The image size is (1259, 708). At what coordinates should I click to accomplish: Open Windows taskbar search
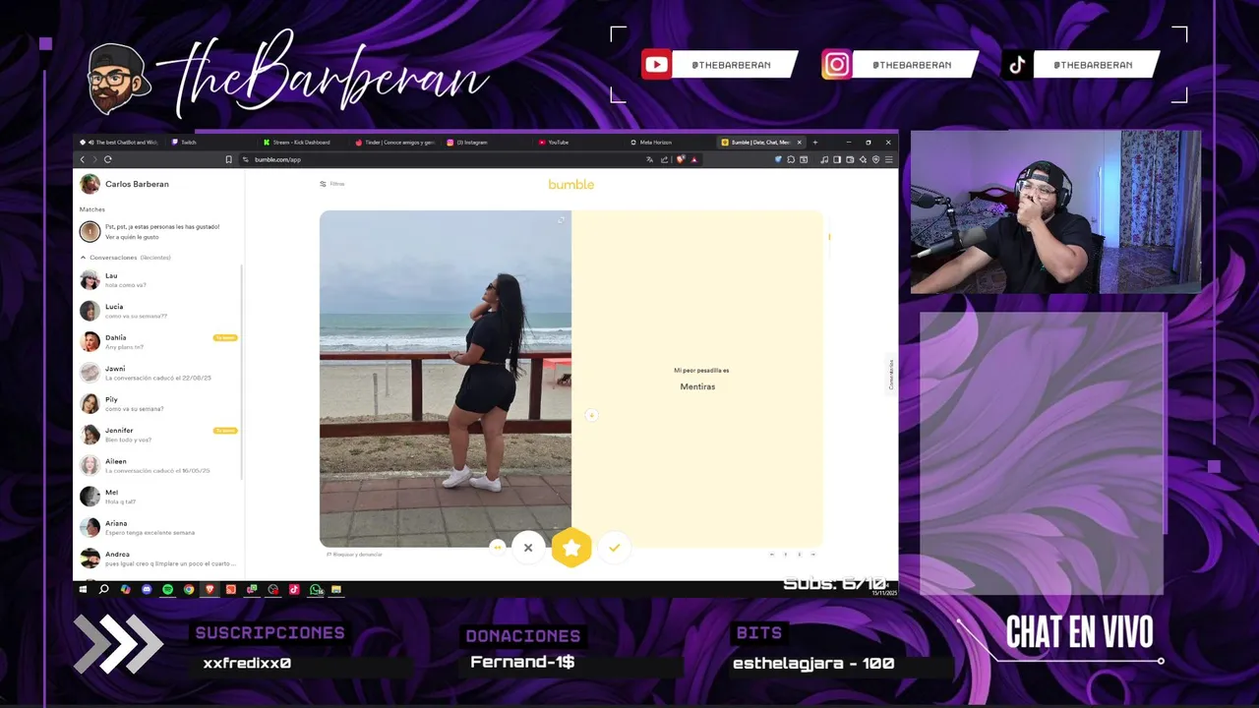tap(103, 590)
